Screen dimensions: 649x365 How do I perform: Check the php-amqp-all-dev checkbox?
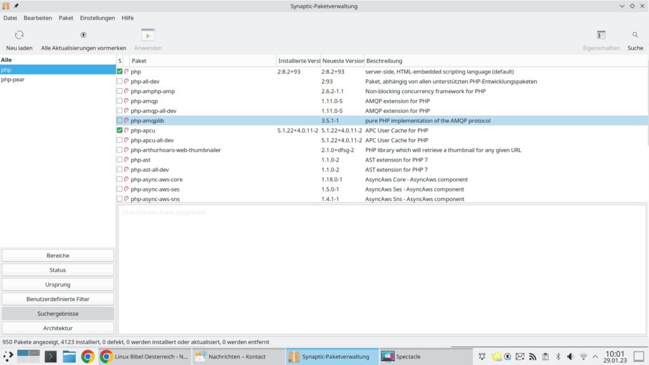click(x=120, y=111)
